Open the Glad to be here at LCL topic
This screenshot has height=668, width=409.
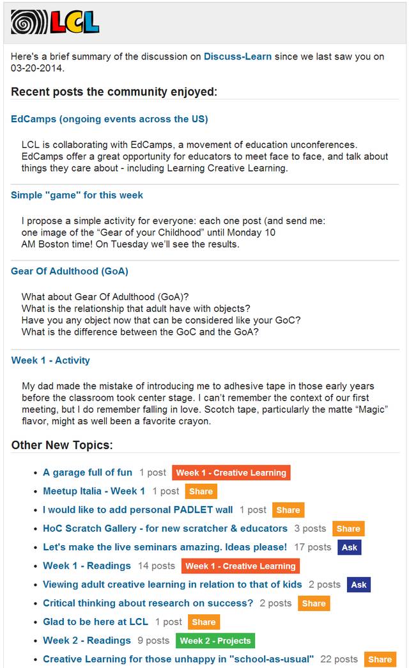(95, 622)
